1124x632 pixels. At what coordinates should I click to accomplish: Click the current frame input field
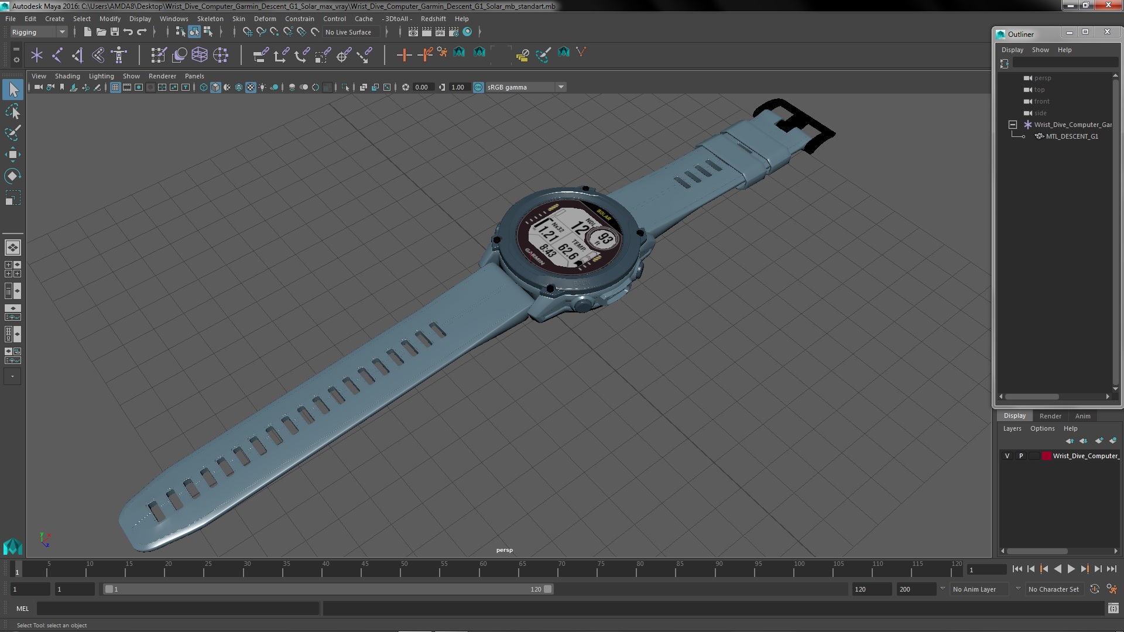(986, 569)
